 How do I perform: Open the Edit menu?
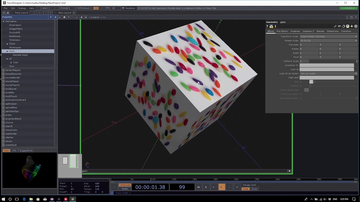point(13,8)
